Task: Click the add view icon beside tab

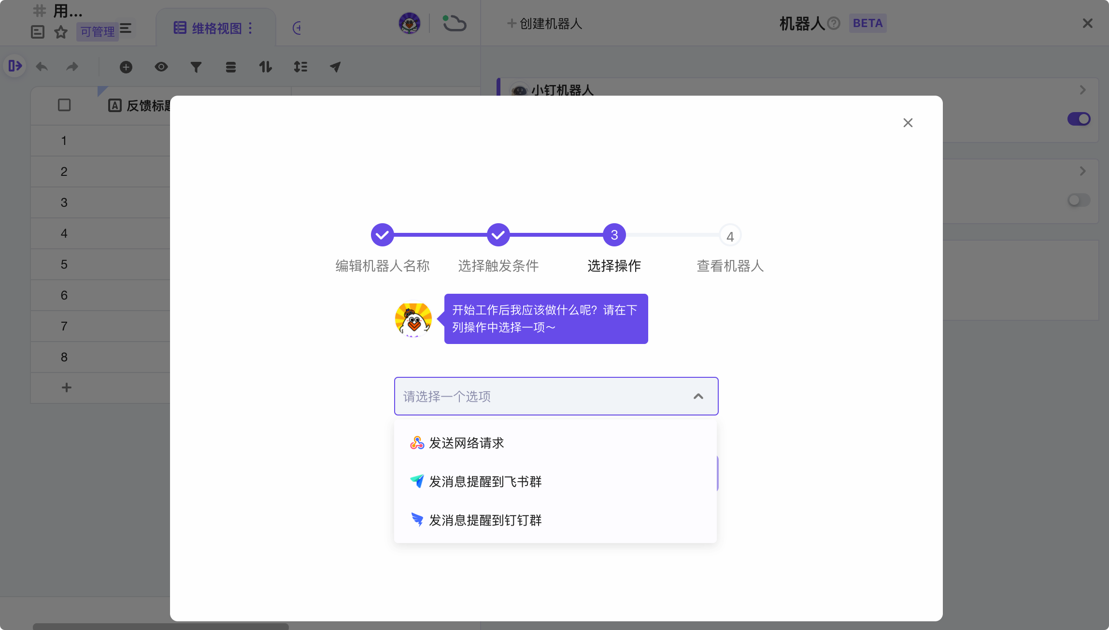Action: [297, 28]
